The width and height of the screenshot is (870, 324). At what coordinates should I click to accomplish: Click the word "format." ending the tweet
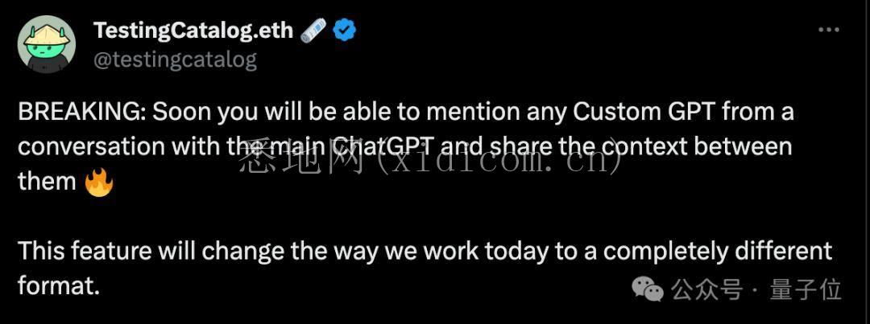coord(59,286)
